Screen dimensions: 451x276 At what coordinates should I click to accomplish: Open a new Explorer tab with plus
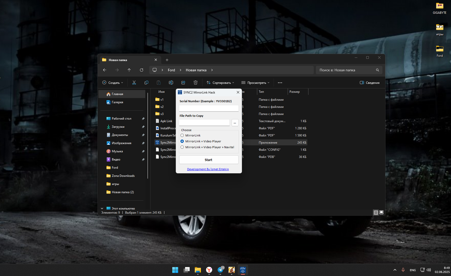point(167,60)
